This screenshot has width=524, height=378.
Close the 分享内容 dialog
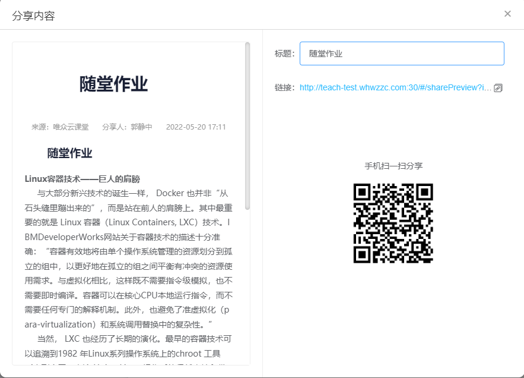point(507,14)
